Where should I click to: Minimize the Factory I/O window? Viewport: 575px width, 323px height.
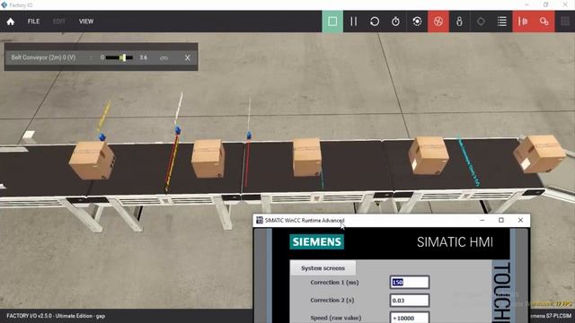526,4
